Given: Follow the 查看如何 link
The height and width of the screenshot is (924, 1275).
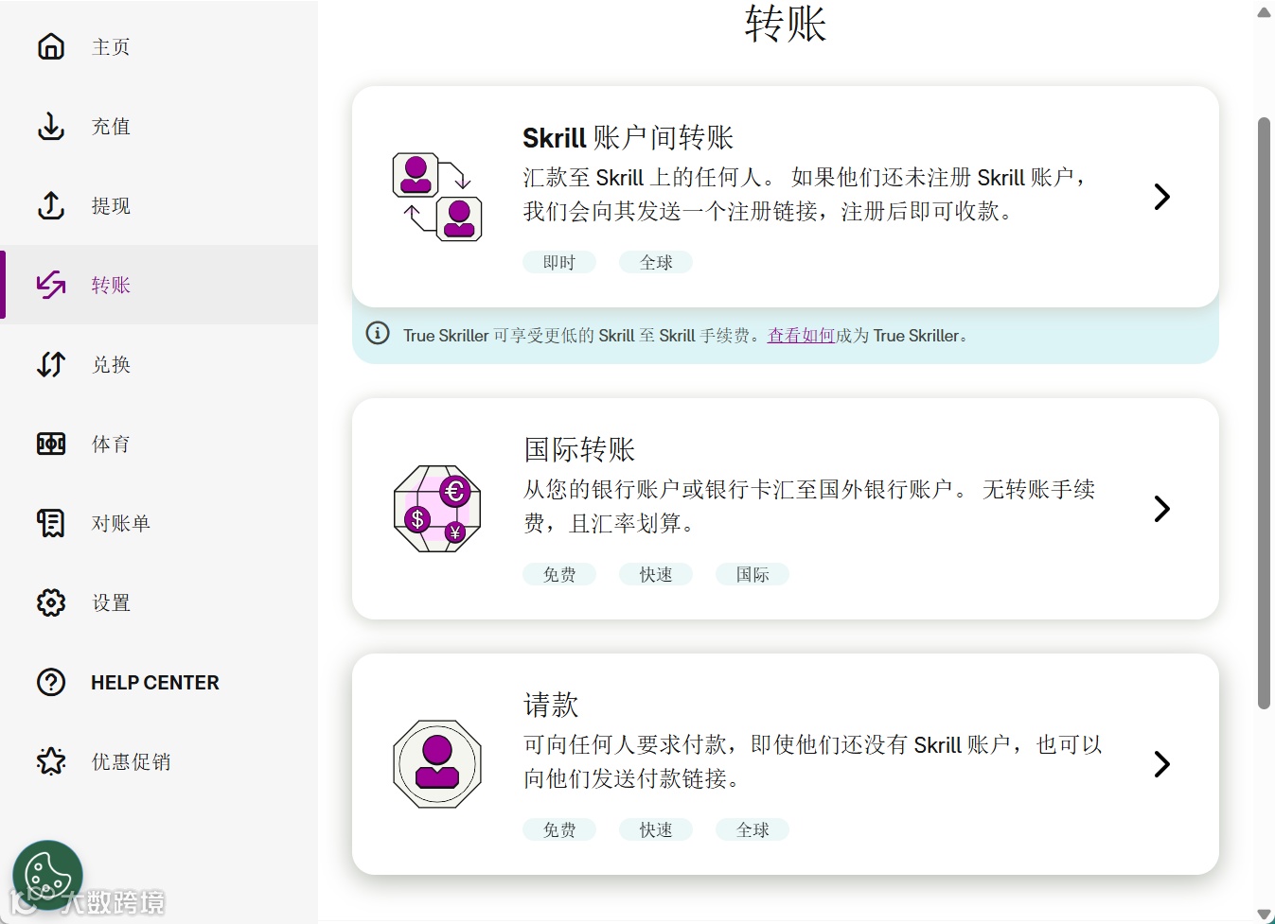Looking at the screenshot, I should [x=801, y=336].
